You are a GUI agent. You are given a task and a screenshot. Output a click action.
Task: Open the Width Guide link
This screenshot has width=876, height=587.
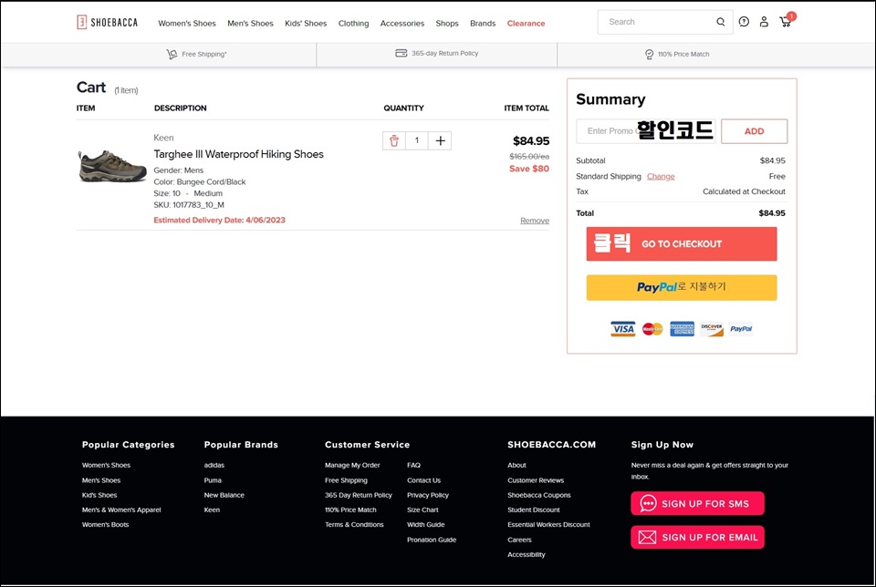click(x=426, y=524)
